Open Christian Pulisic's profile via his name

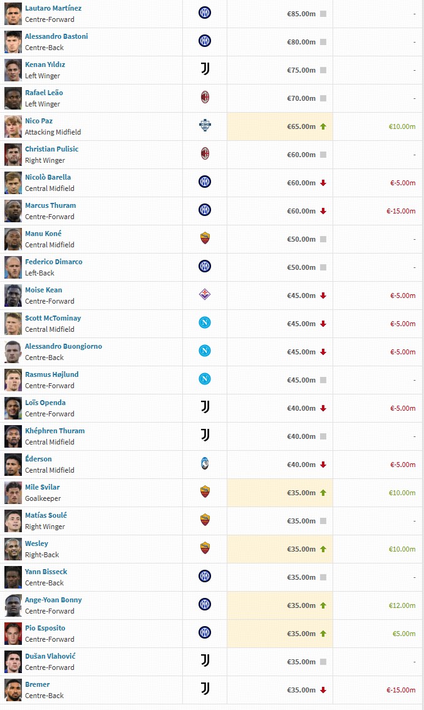(x=51, y=149)
